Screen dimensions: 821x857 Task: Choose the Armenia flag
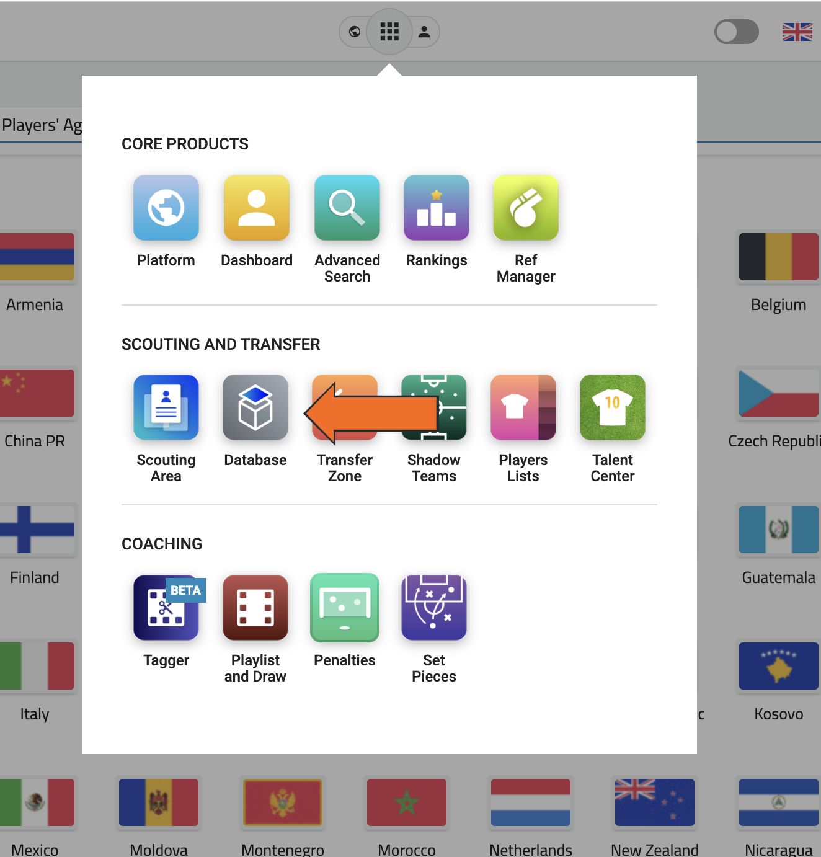pos(37,257)
